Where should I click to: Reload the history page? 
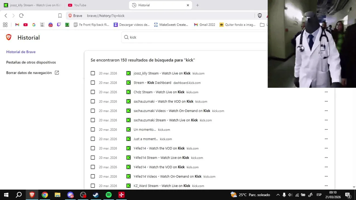[21, 16]
